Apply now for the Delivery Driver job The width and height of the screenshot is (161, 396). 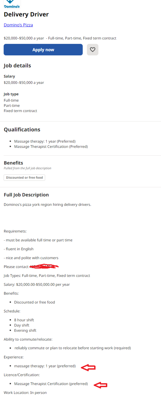click(43, 50)
